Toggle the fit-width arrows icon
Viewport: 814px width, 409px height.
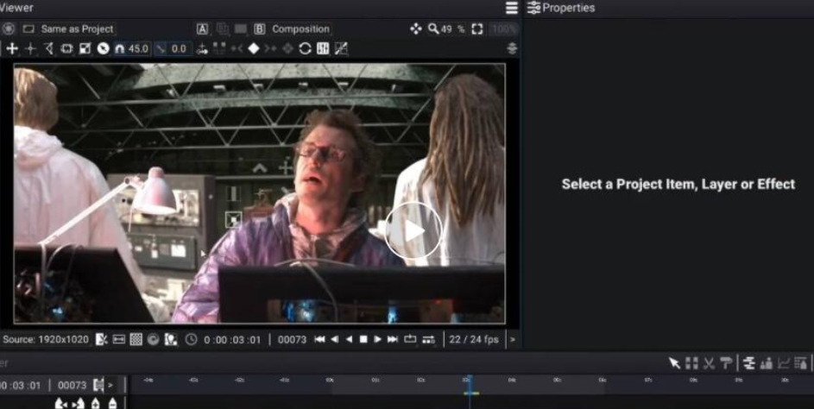119,339
